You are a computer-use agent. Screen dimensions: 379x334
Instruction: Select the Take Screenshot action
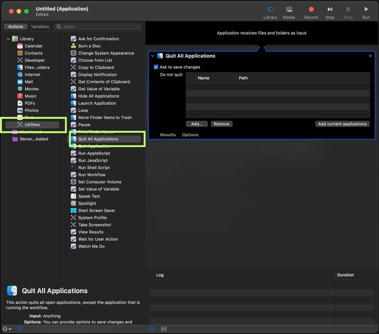point(94,225)
